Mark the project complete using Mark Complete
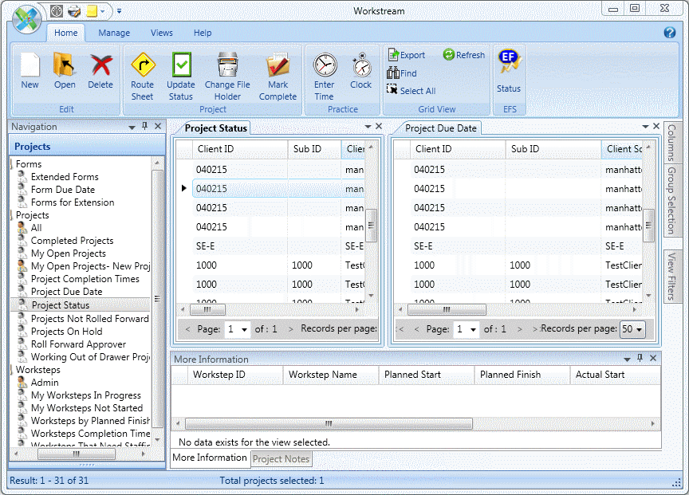Image resolution: width=689 pixels, height=495 pixels. pyautogui.click(x=278, y=70)
